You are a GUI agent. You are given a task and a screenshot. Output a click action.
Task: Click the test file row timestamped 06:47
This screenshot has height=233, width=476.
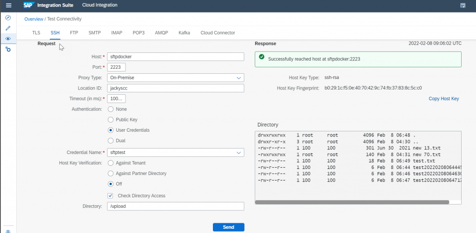[x=358, y=180]
